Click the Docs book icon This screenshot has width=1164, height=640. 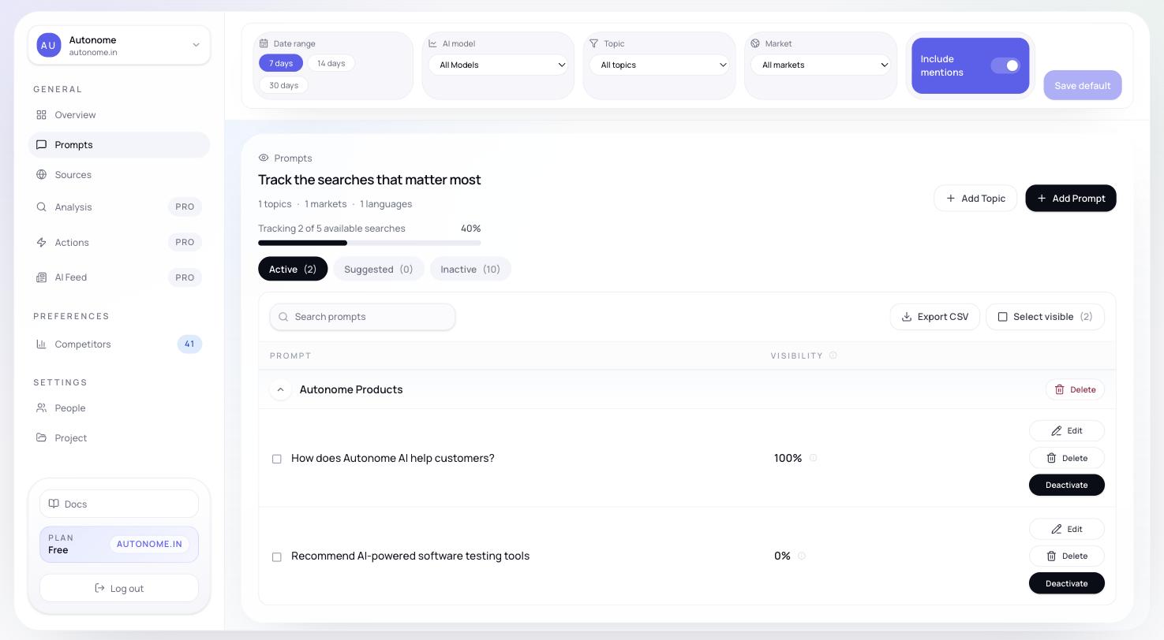point(54,504)
